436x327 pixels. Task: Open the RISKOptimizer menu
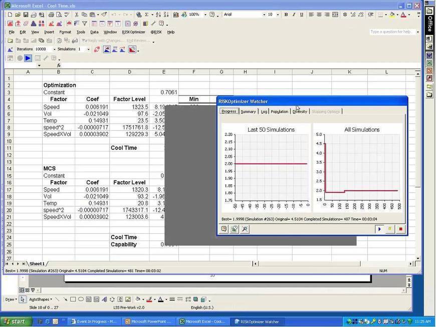133,32
